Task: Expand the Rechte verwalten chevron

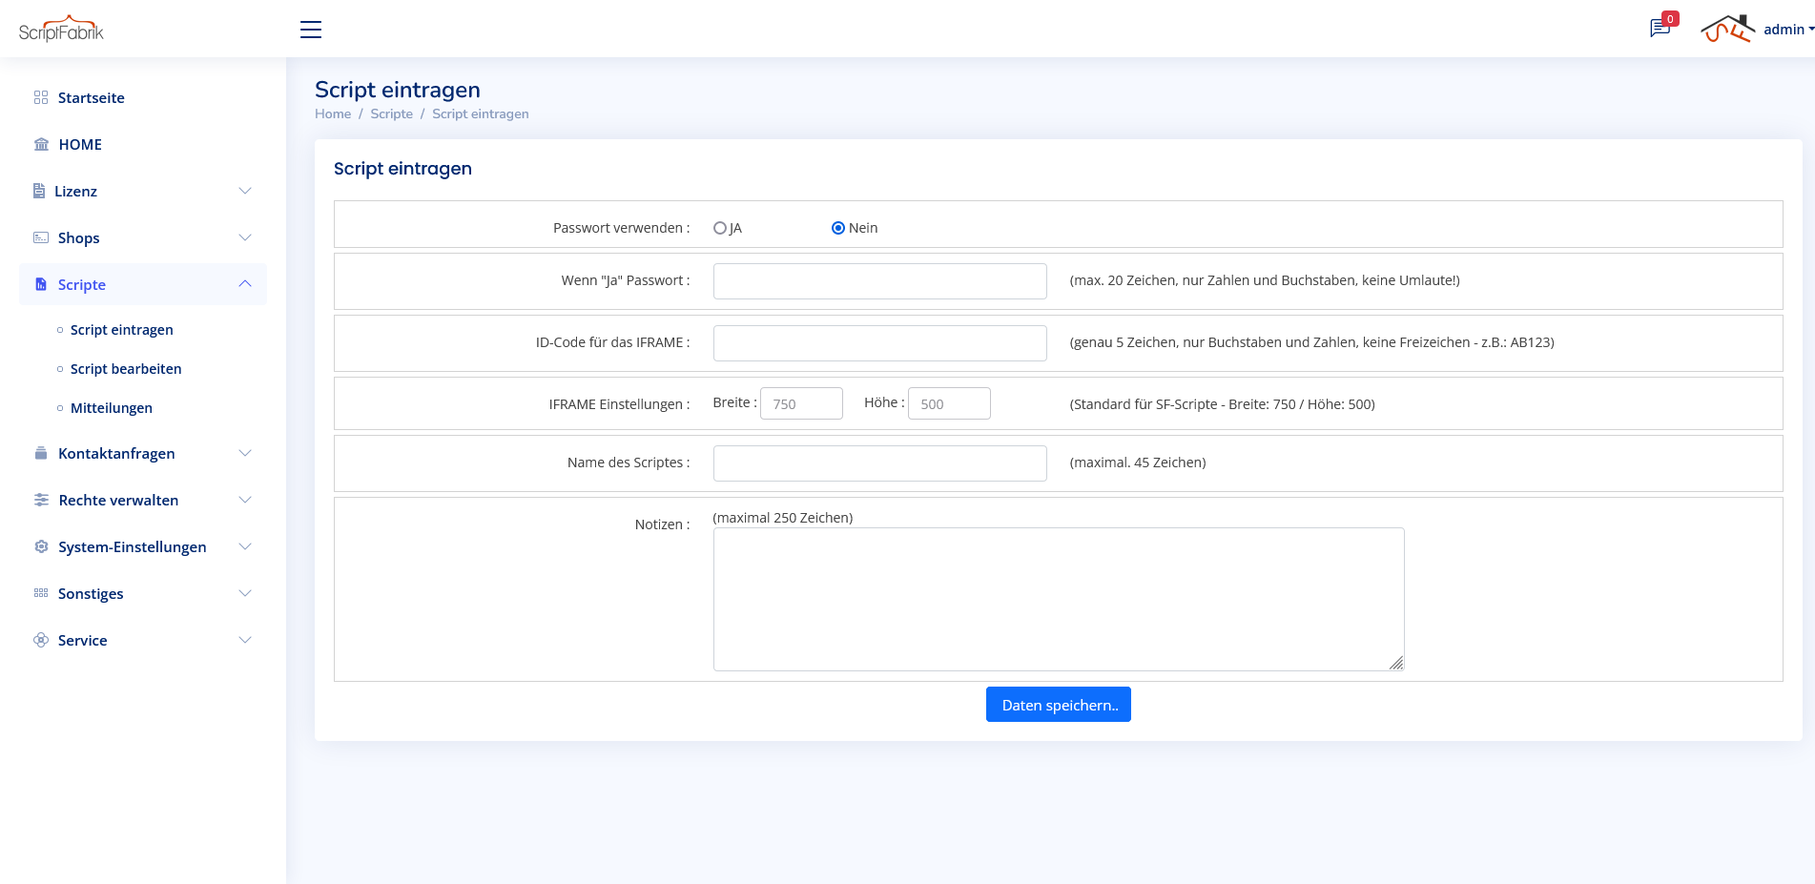Action: [x=245, y=500]
